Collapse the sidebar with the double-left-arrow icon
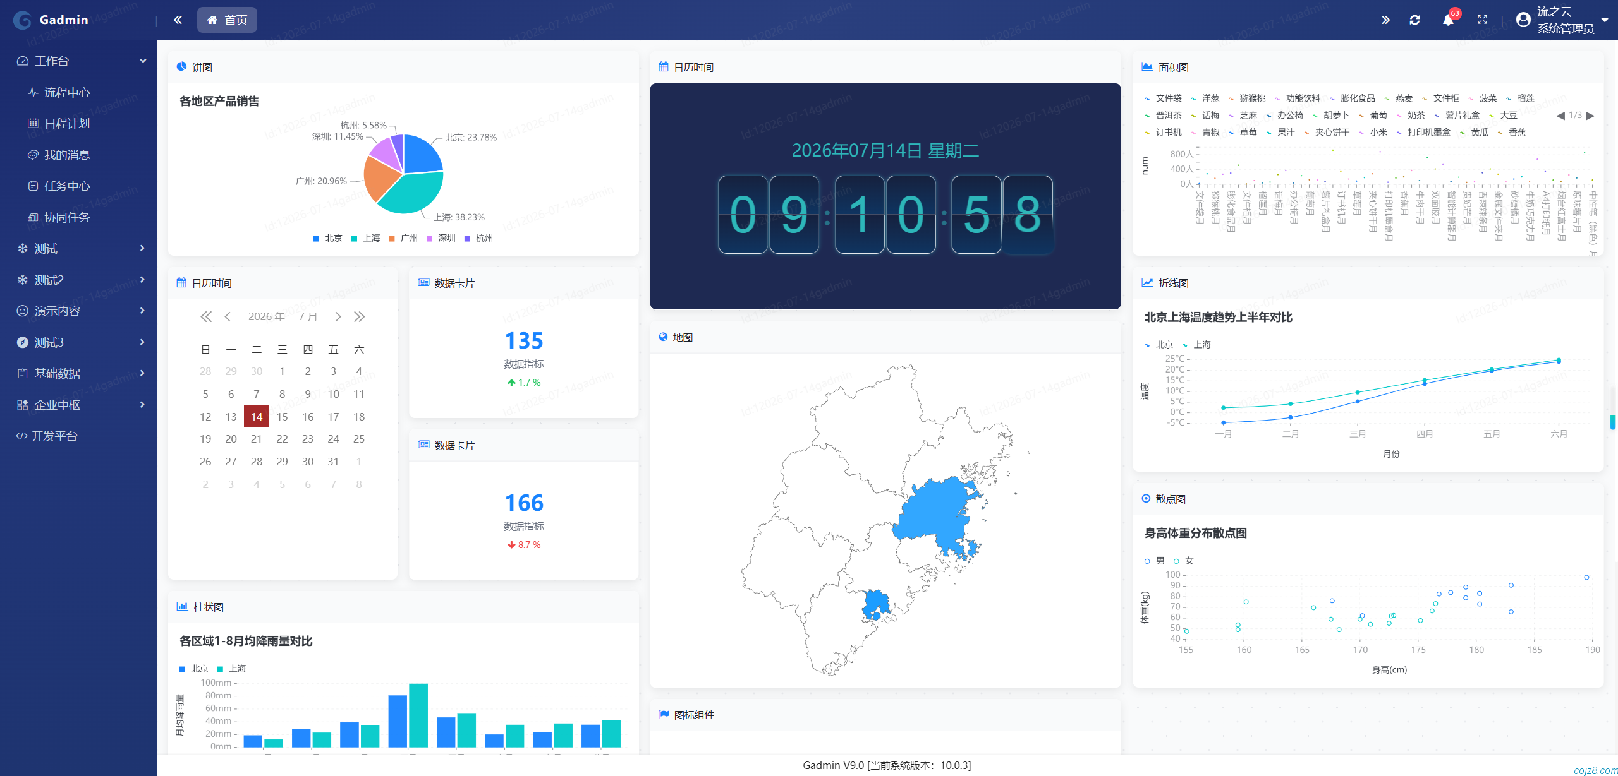Screen dimensions: 1618x776 point(178,20)
